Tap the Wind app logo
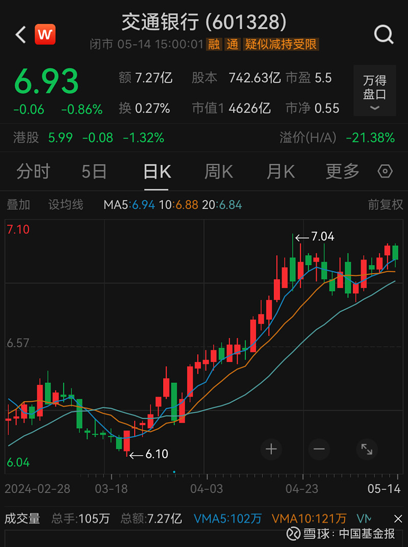Viewport: 408px width, 547px height. click(x=45, y=35)
